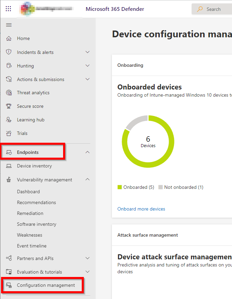Click the search magnifier icon

[200, 9]
